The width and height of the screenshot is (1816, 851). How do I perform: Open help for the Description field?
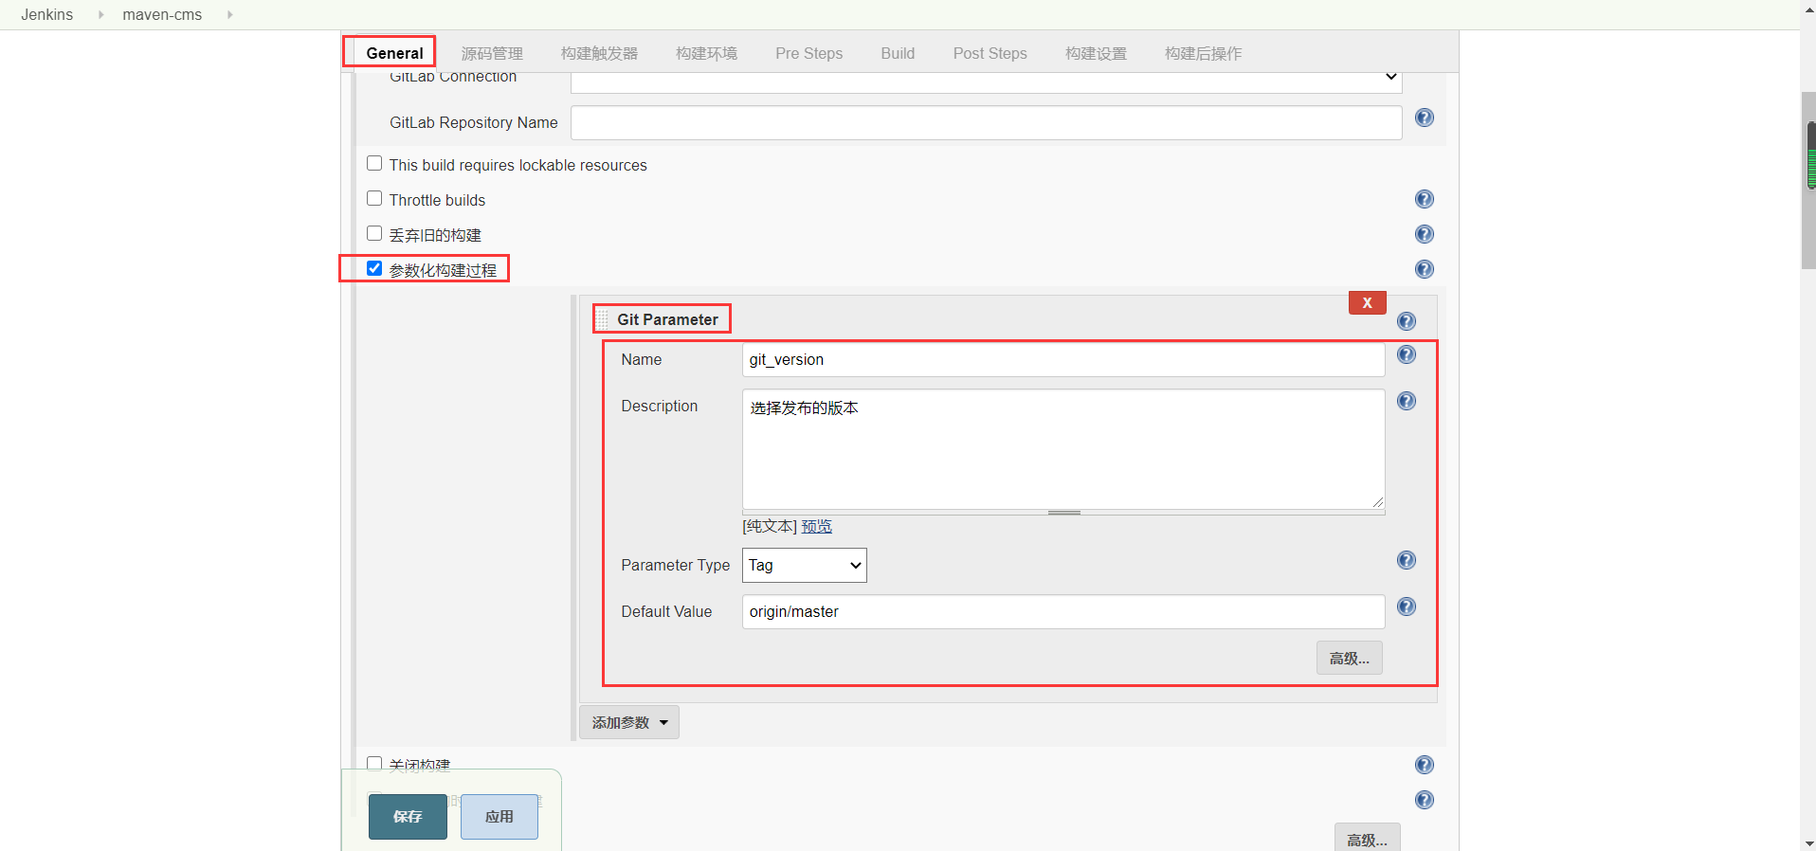click(x=1407, y=401)
